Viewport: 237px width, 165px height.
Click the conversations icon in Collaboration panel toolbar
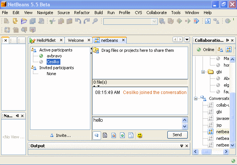click(228, 50)
